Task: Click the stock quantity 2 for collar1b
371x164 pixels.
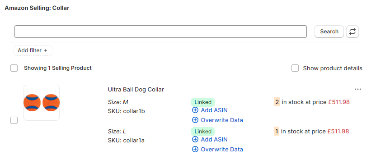Action: click(277, 102)
